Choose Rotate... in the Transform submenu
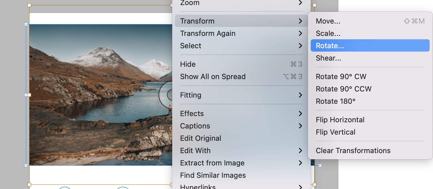The height and width of the screenshot is (189, 433). (x=370, y=45)
